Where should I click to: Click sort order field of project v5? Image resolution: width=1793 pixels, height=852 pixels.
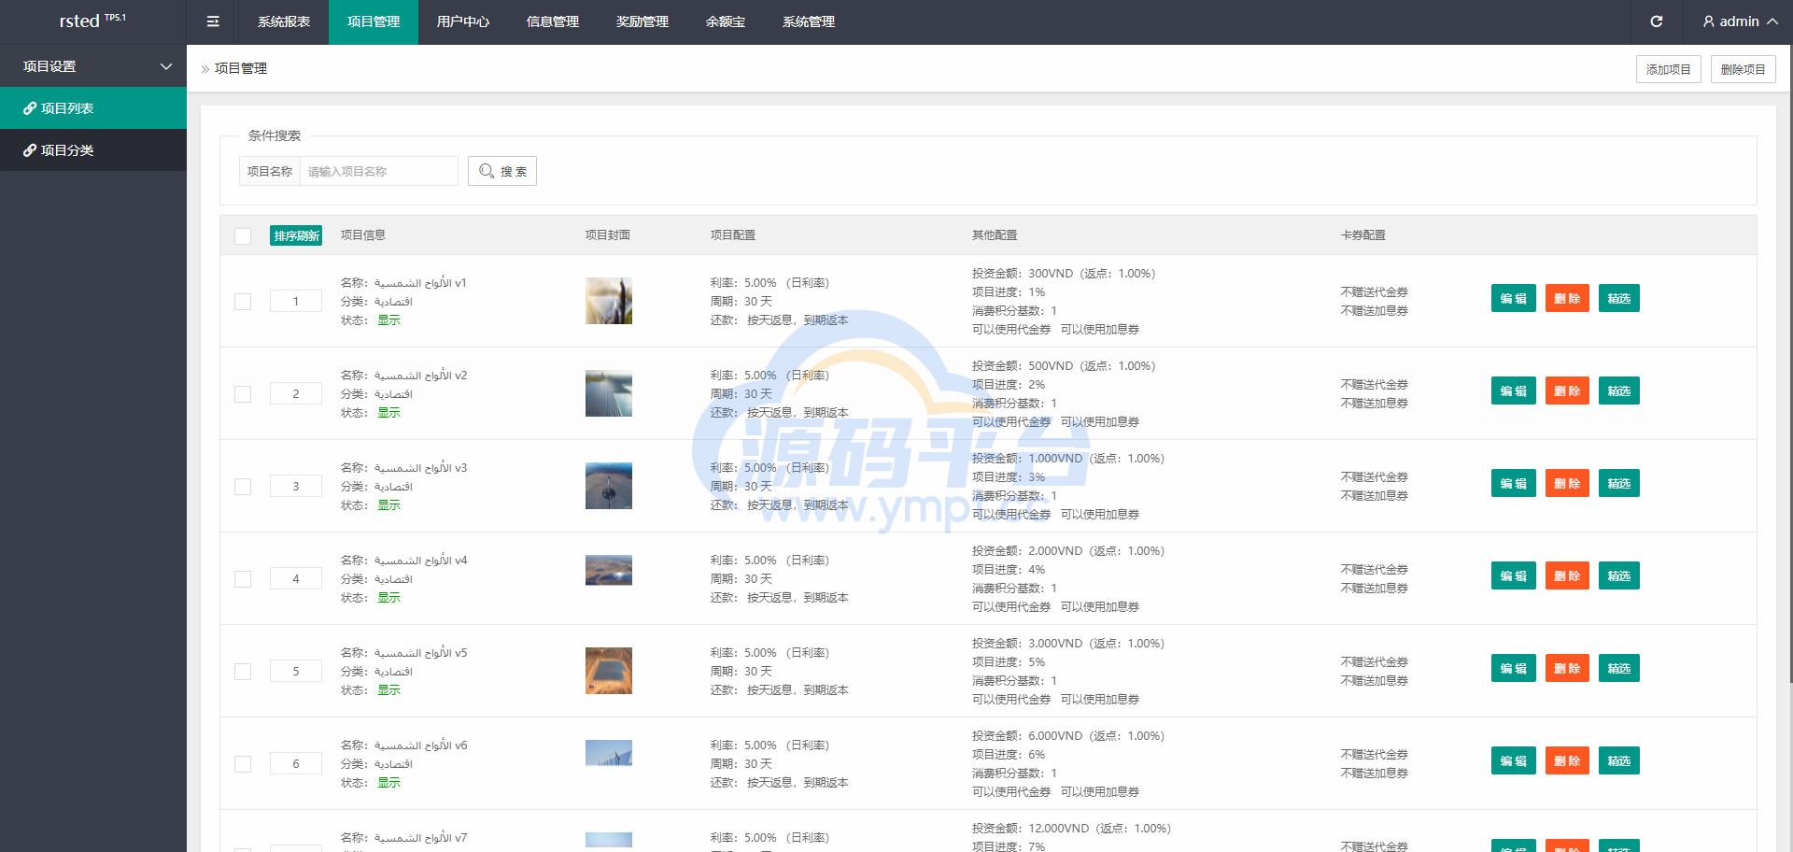click(296, 671)
